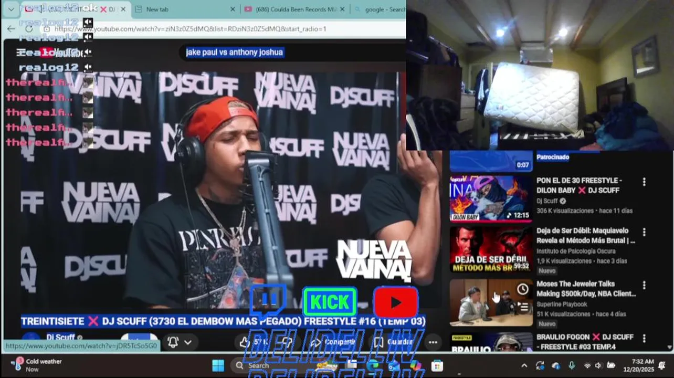Screen dimensions: 674x378
Task: Switch to the google - Search tab
Action: pos(379,9)
